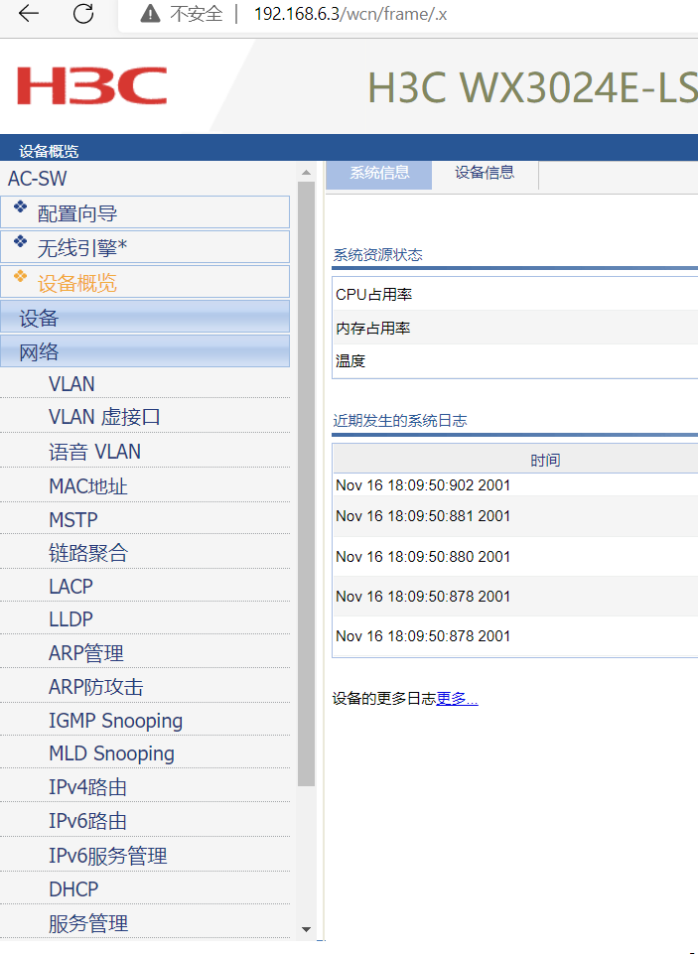Click the 不安全 security label
This screenshot has height=954, width=698.
point(197,13)
